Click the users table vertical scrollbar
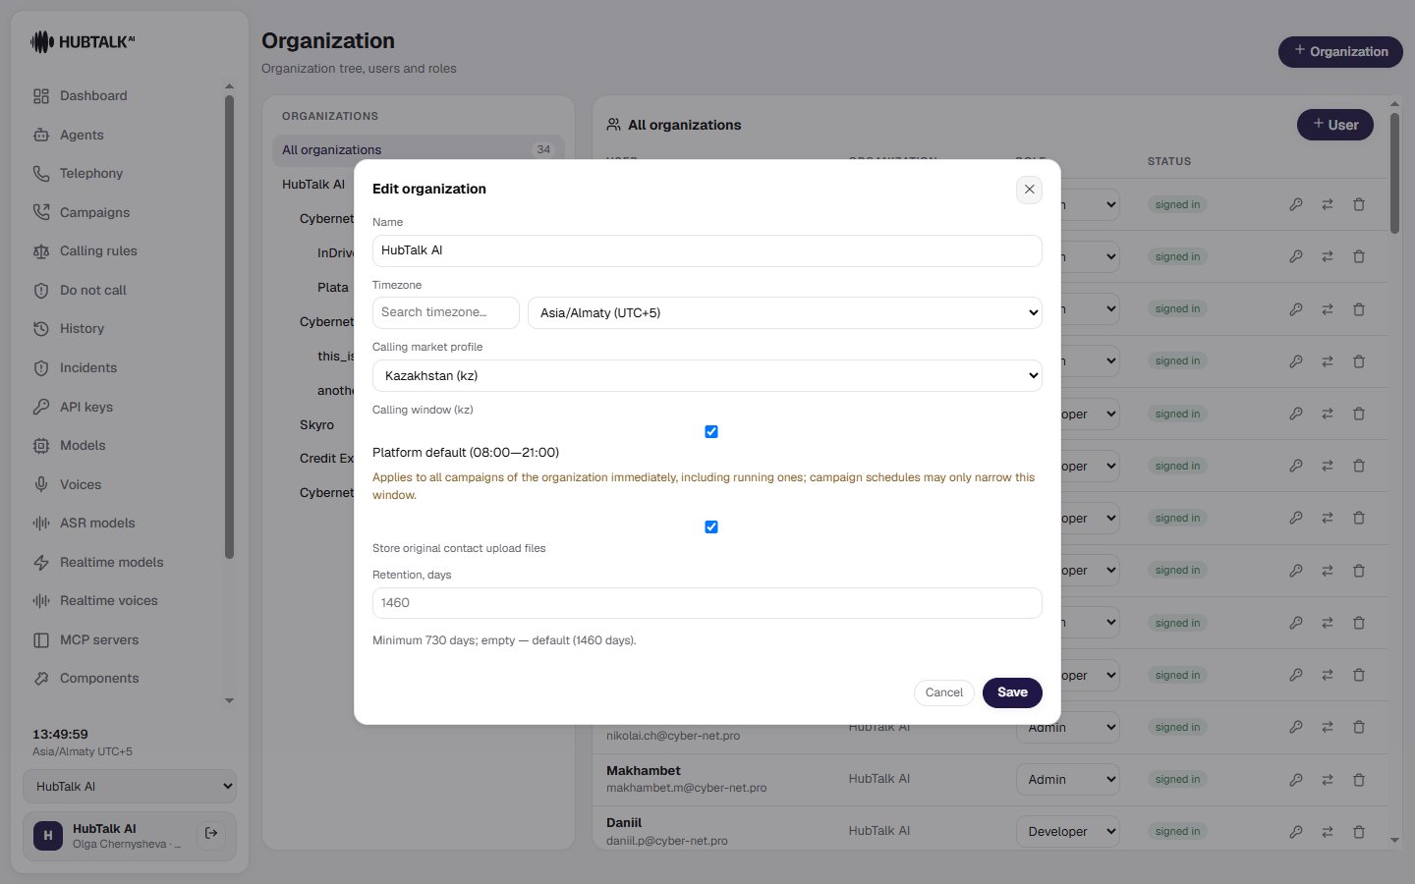Screen dimensions: 1415x884 click(x=1394, y=173)
